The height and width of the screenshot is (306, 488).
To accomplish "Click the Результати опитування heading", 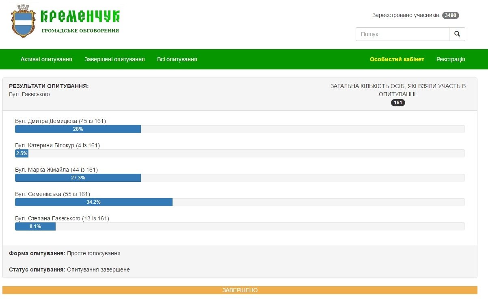I will pos(49,86).
